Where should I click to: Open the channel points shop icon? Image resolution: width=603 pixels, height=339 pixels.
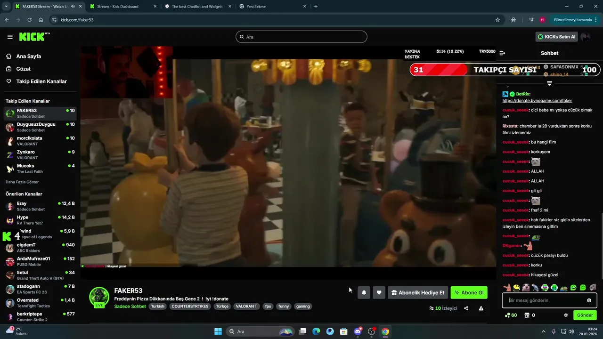point(527,315)
